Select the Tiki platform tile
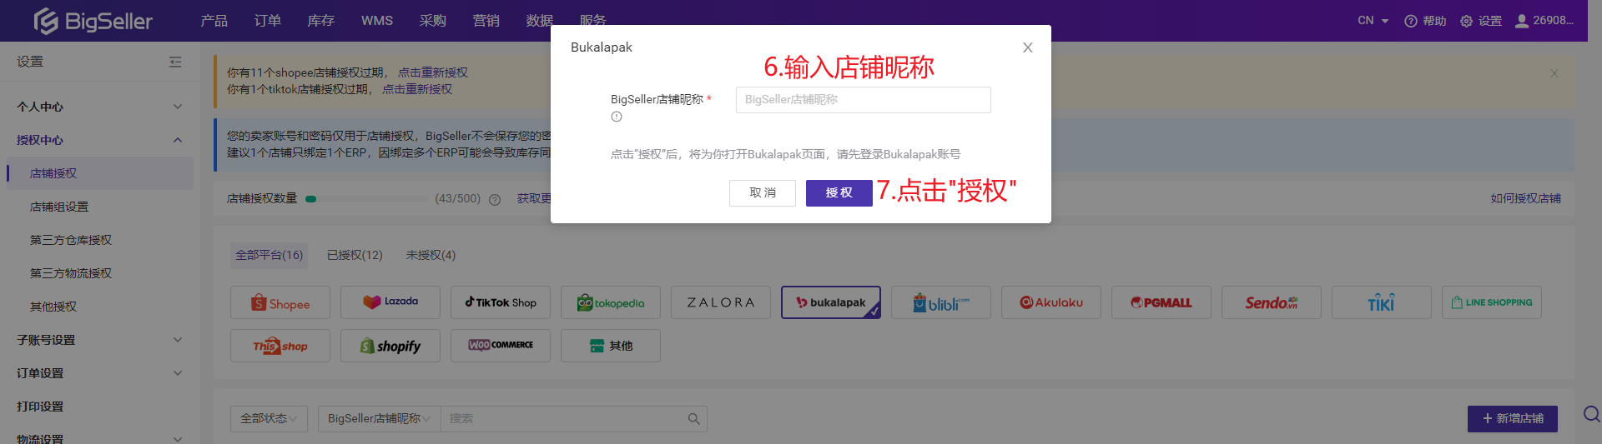The image size is (1602, 444). coord(1382,302)
